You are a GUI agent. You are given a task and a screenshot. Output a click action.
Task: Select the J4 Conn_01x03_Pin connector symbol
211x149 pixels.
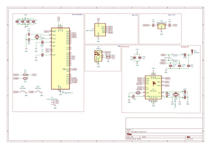[x=53, y=103]
